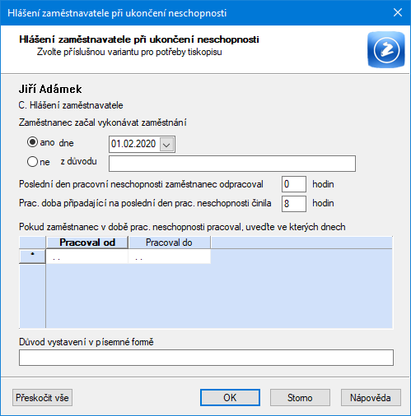This screenshot has width=411, height=416.
Task: Focus the "Důvod vystavení v písemné formě" field
Action: click(206, 358)
